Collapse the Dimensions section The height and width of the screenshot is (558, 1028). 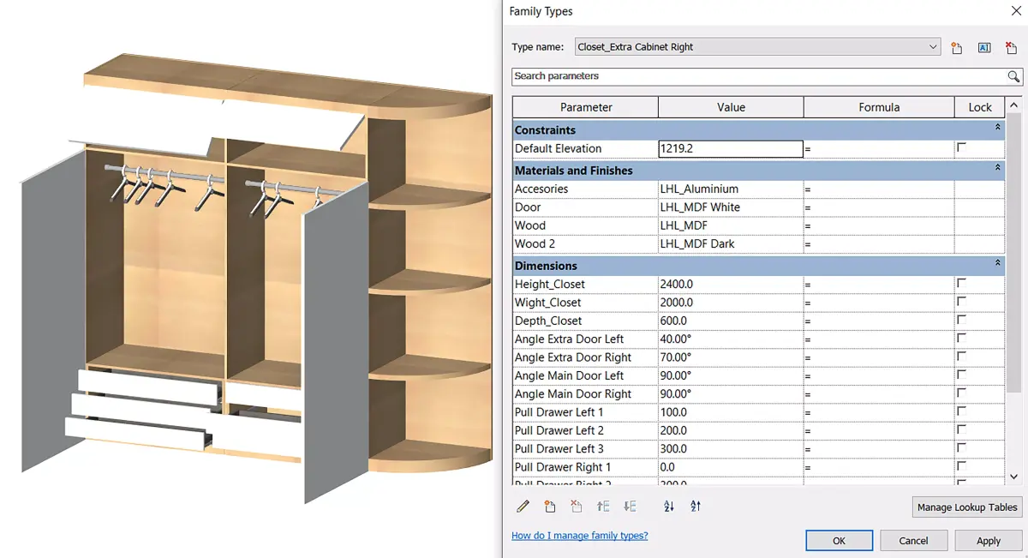(995, 266)
